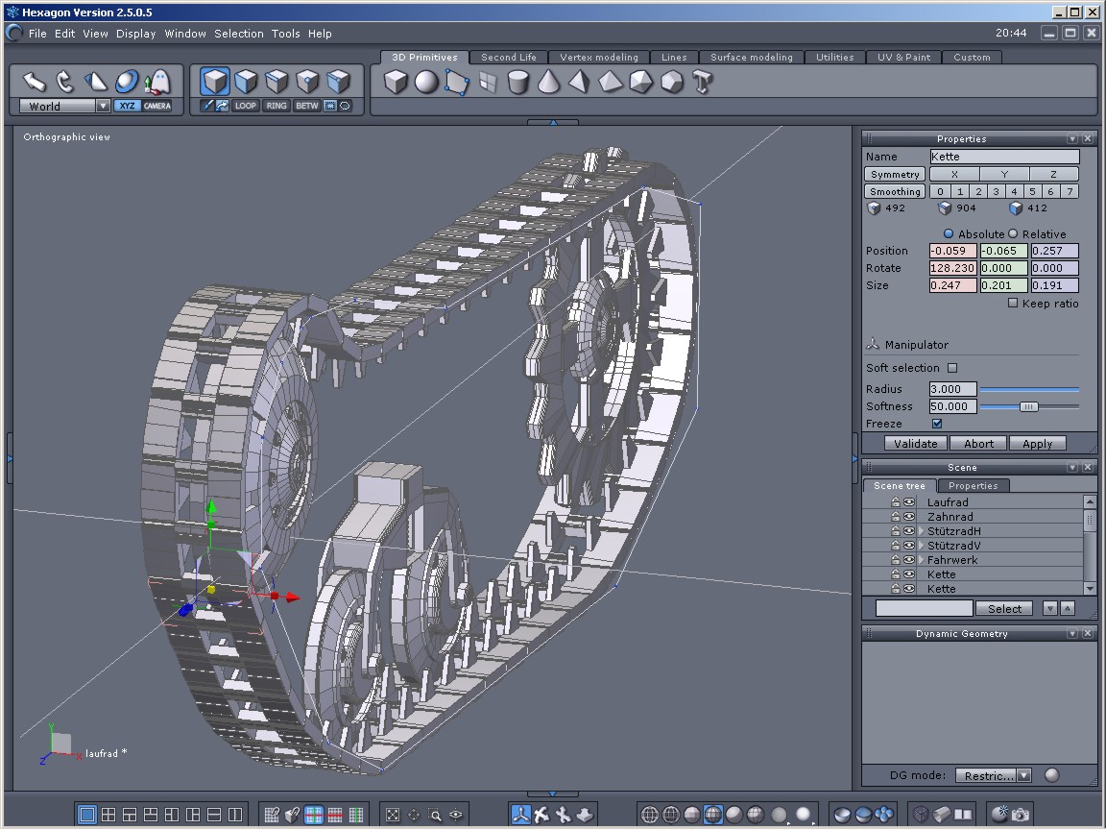Select the cone primitive icon
Image resolution: width=1106 pixels, height=830 pixels.
(x=548, y=83)
